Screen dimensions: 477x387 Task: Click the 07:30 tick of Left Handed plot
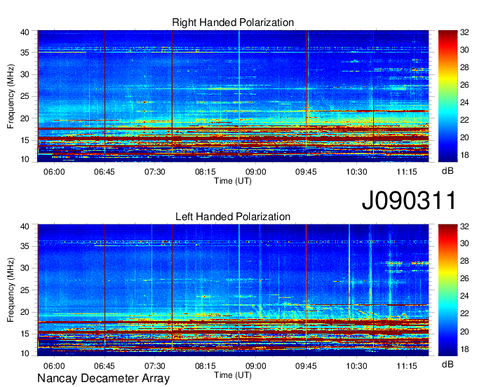[155, 366]
